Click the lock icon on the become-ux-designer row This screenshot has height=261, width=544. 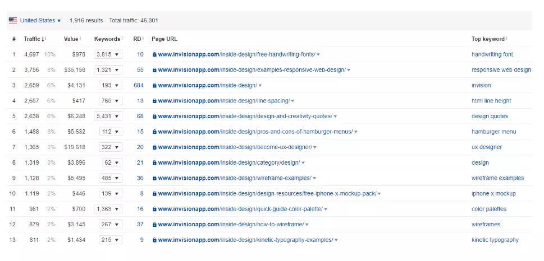tap(154, 147)
